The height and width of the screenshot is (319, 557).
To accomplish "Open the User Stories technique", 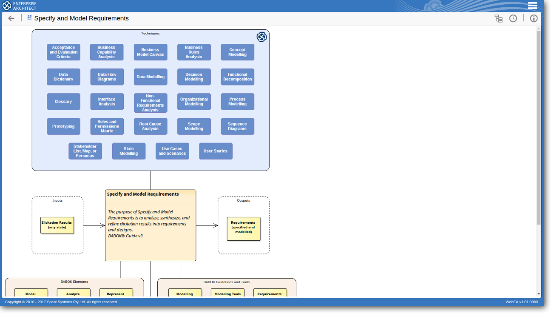I will coord(216,151).
